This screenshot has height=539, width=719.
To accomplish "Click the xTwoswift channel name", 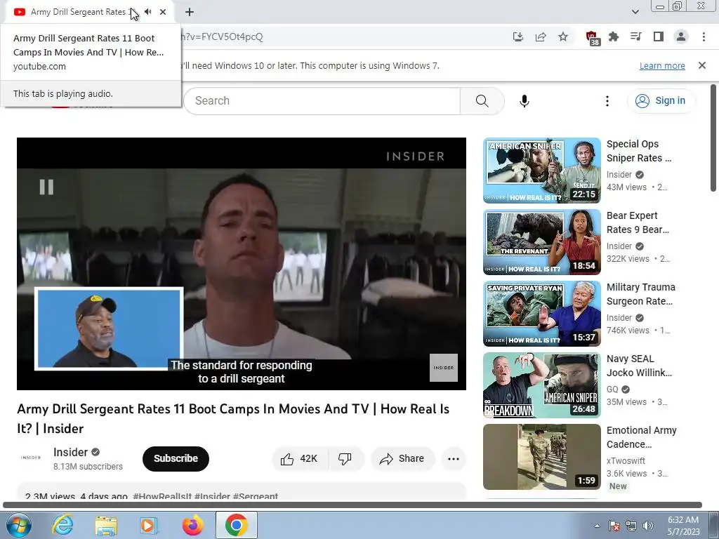I will pos(626,460).
